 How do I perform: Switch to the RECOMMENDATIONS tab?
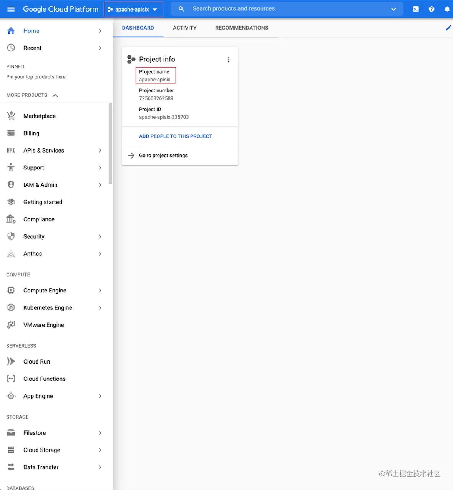(242, 28)
